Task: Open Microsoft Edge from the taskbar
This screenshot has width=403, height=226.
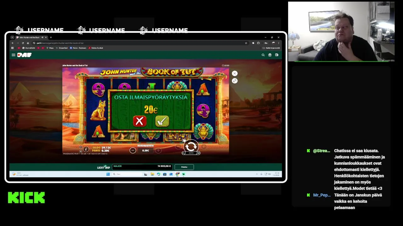Action: [158, 174]
